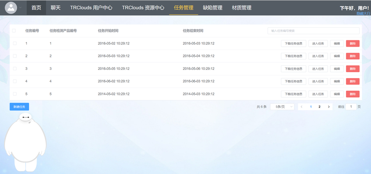This screenshot has width=371, height=174.
Task: Switch to the 聊天 tab
Action: click(56, 8)
